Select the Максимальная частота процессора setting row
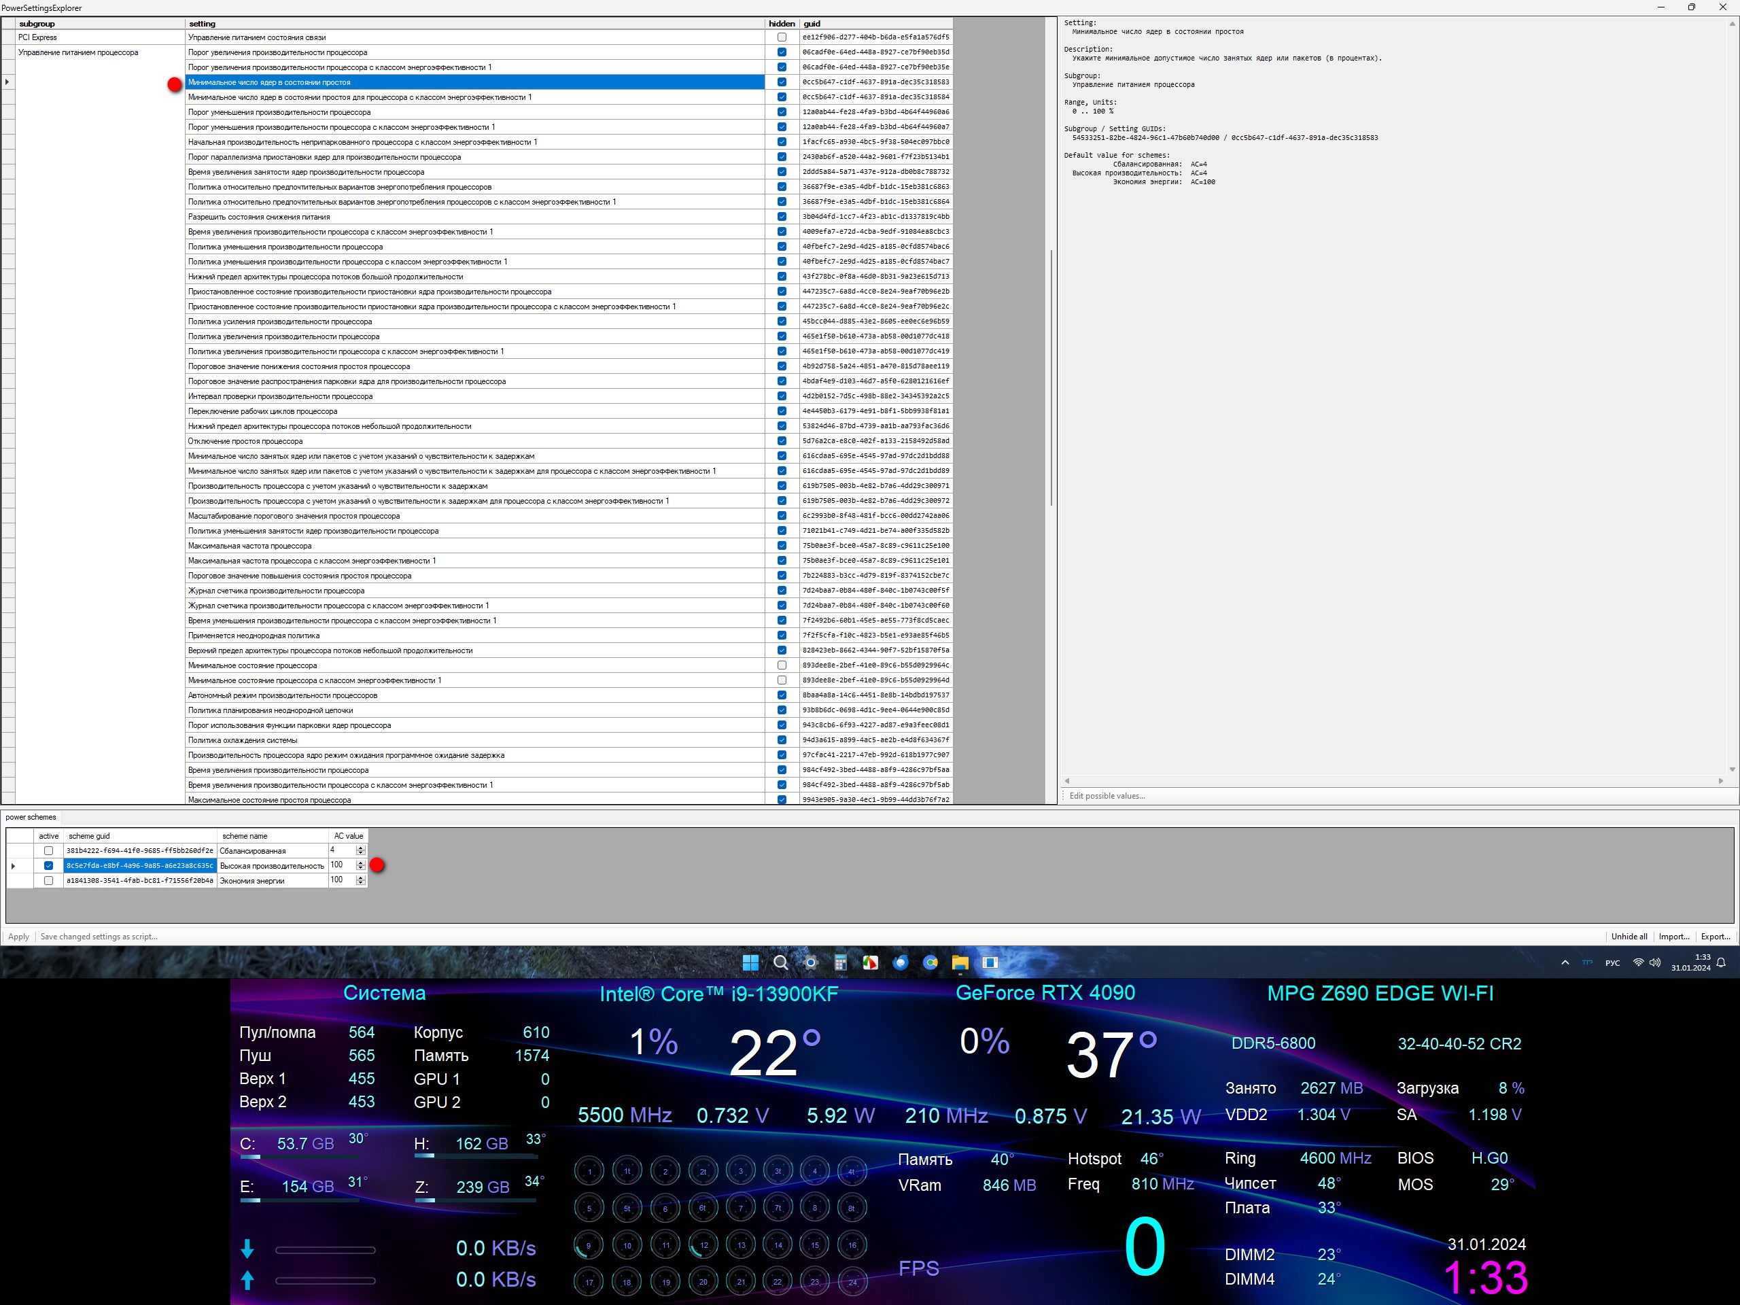Image resolution: width=1740 pixels, height=1305 pixels. pos(249,546)
